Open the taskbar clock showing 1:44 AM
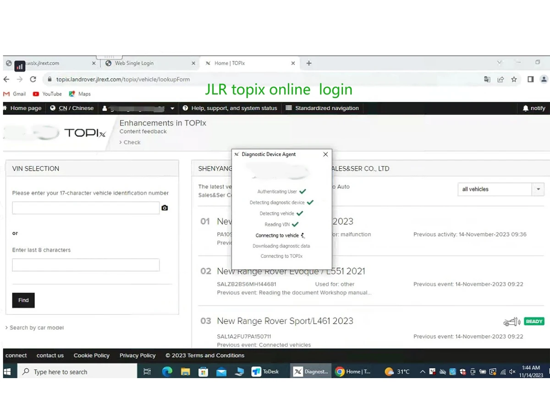550x413 pixels. (x=531, y=372)
